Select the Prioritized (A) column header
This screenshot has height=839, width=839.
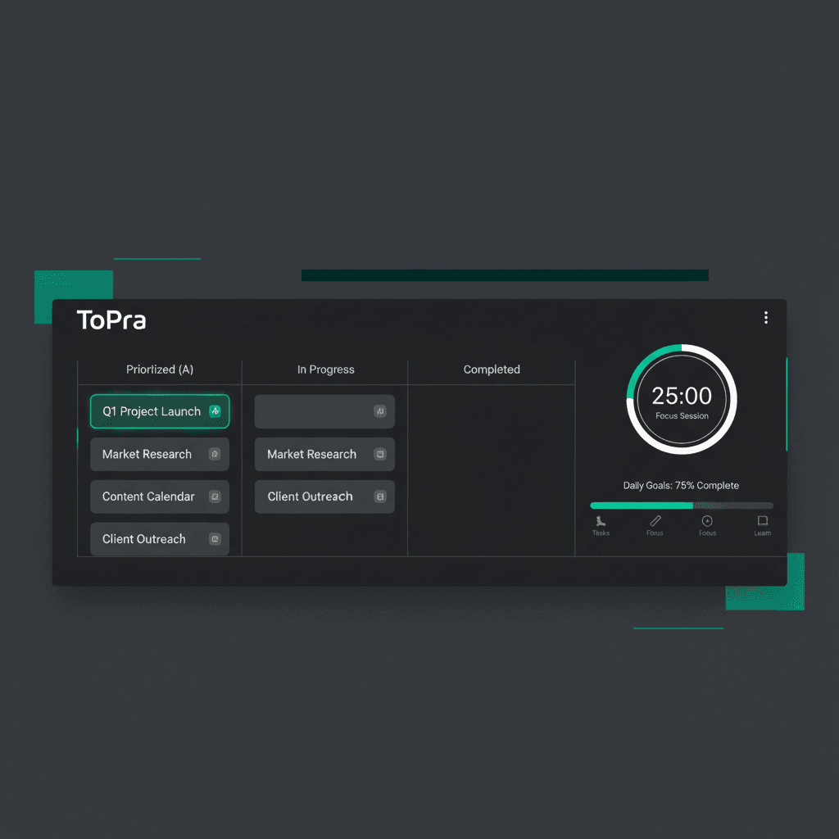tap(159, 370)
